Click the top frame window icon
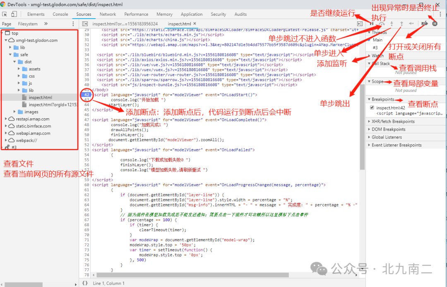 coord(8,33)
